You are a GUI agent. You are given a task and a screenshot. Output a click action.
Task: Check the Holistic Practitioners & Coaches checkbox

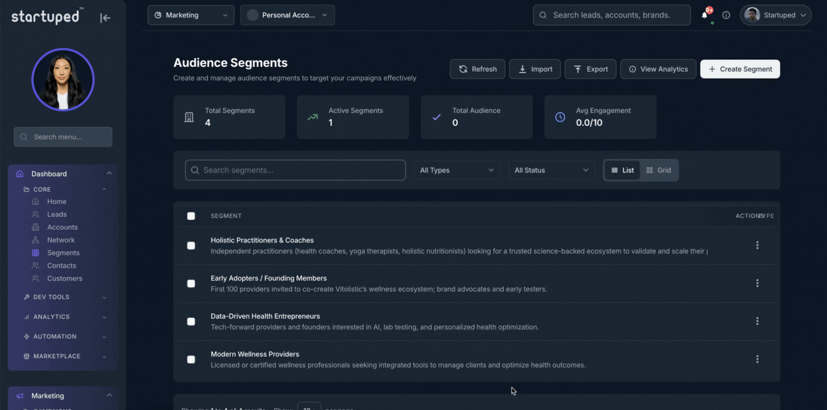pos(191,245)
